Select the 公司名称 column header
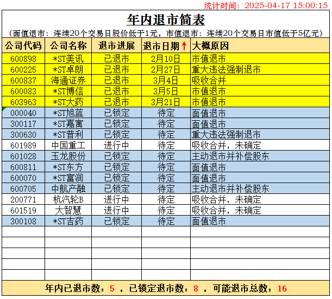332x299 pixels. [68, 45]
